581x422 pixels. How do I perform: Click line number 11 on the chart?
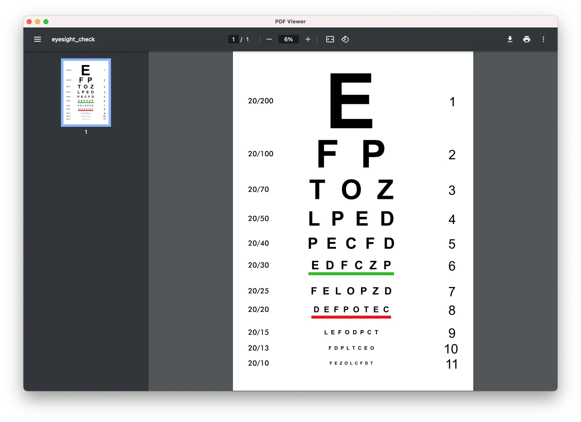point(452,364)
